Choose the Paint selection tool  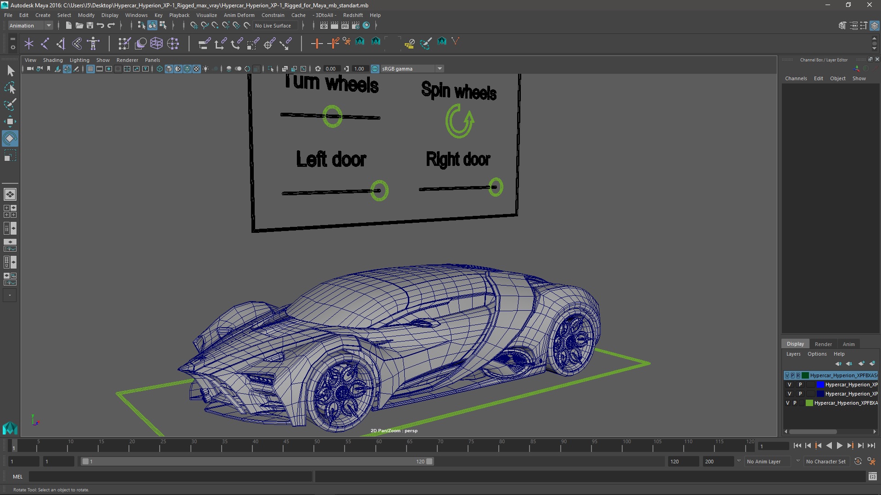pyautogui.click(x=10, y=104)
